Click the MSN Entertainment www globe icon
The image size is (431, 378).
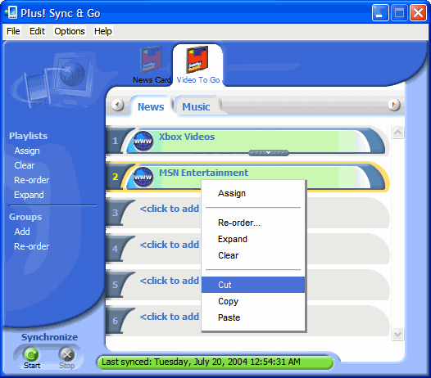pos(143,177)
